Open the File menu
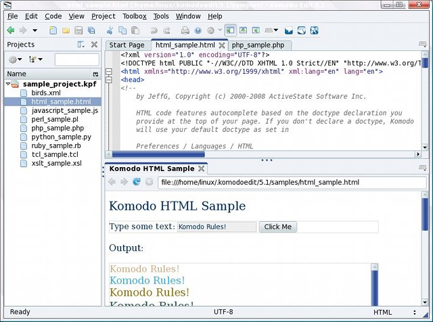 point(12,16)
